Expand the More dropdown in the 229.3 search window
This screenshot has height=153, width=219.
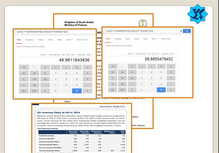pyautogui.click(x=154, y=39)
